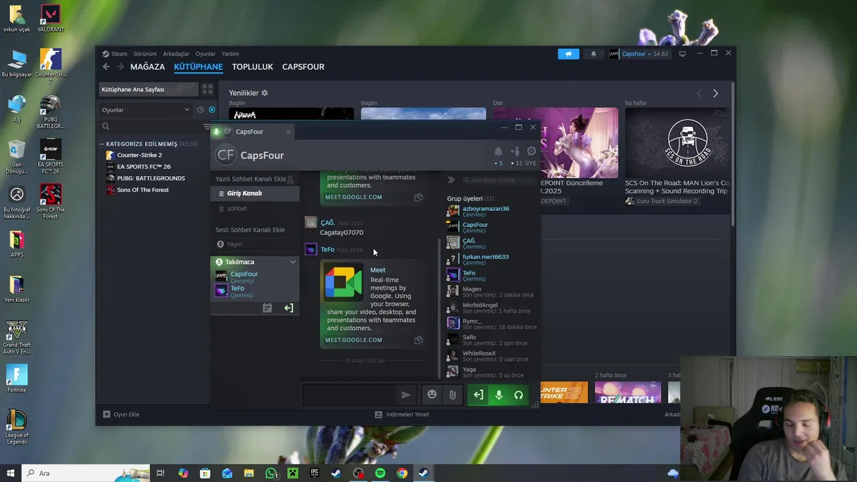Open MEET.GOOGLE.COM link in TeFo's message

(x=354, y=340)
